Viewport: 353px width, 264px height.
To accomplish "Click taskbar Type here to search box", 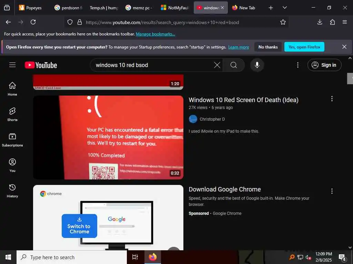I will click(x=72, y=257).
